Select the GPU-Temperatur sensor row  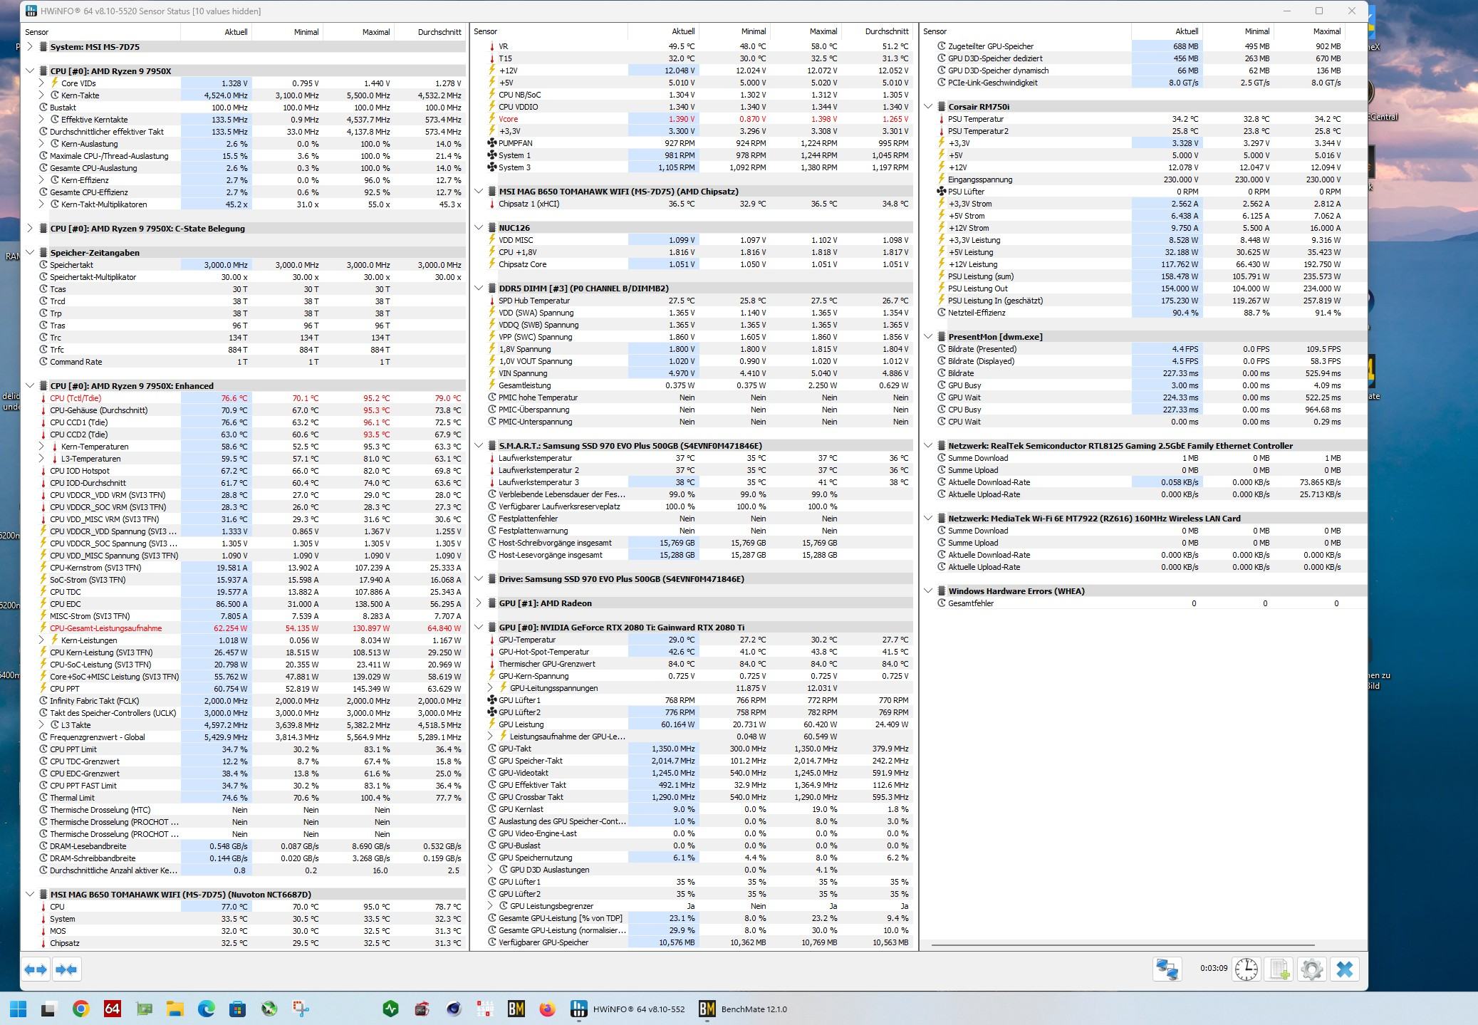coord(527,640)
